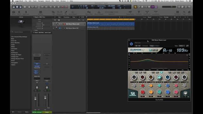Click the ES2 channel strip volume fader
The width and height of the screenshot is (203, 114).
(35, 98)
